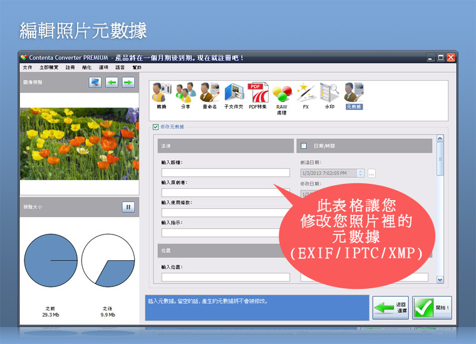Open the 註冊 menu
This screenshot has width=476, height=344.
(x=70, y=68)
